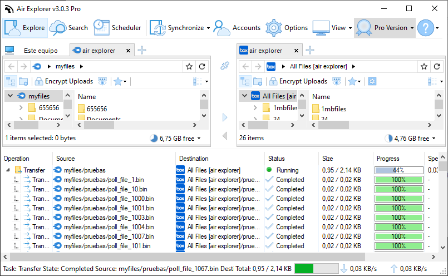This screenshot has height=276, width=448.
Task: Sort transfers by Destination column header
Action: click(x=194, y=159)
